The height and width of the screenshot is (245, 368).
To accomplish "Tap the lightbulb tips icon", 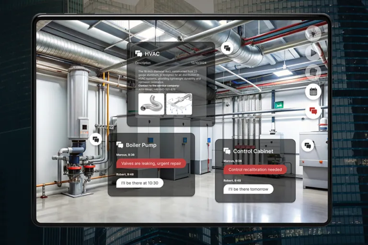I will click(313, 34).
